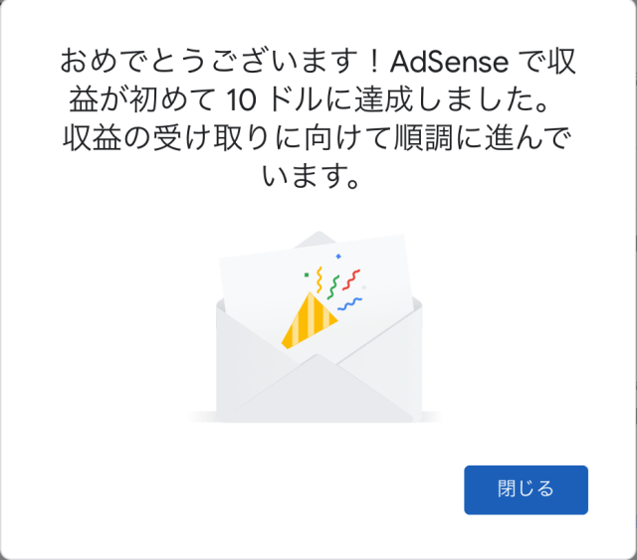Click the final line 'います。'
The width and height of the screenshot is (637, 560).
click(x=311, y=176)
